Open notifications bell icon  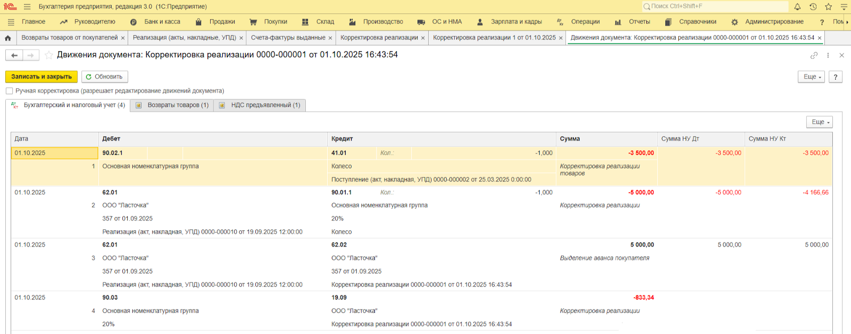click(797, 6)
